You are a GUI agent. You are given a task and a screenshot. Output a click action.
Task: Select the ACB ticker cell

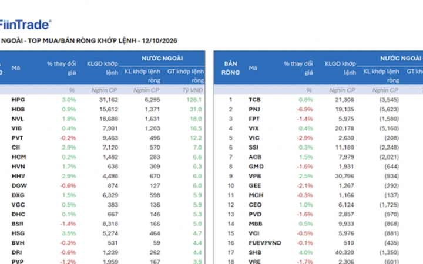[255, 157]
